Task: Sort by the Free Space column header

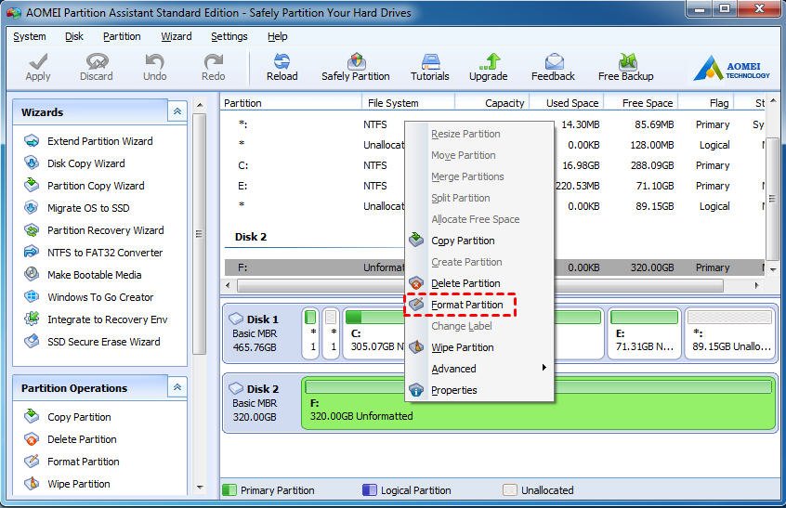Action: (641, 103)
